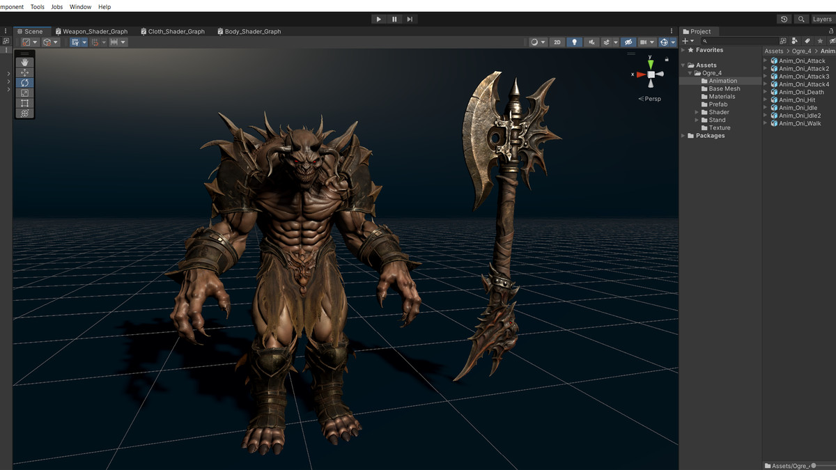836x470 pixels.
Task: Open the undo history clock icon
Action: click(x=783, y=19)
